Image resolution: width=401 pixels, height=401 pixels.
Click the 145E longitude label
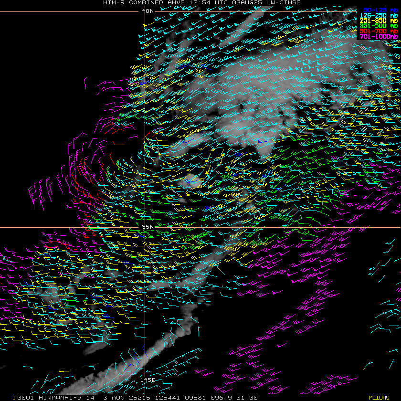(x=148, y=380)
